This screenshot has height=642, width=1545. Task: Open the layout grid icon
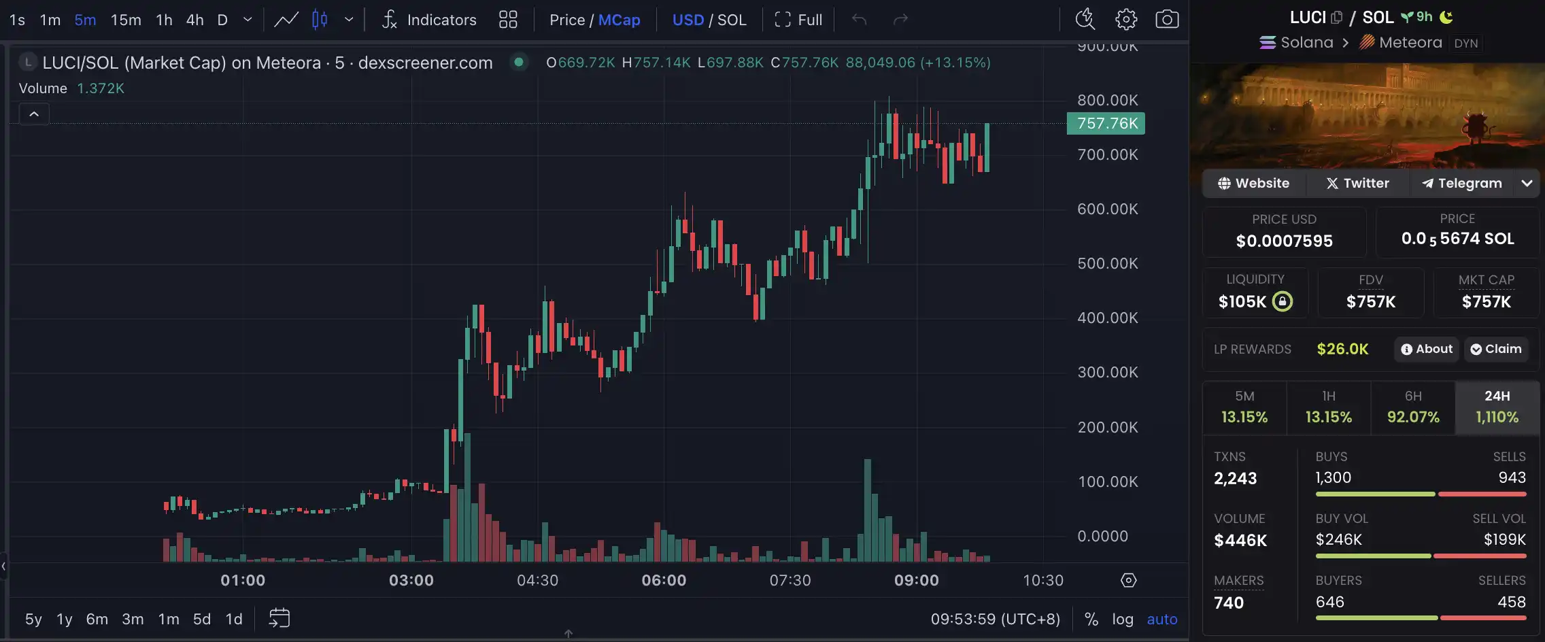(x=508, y=20)
